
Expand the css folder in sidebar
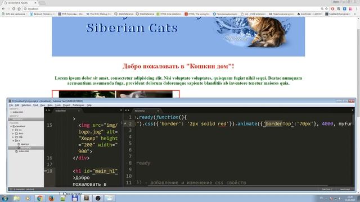pos(13,130)
